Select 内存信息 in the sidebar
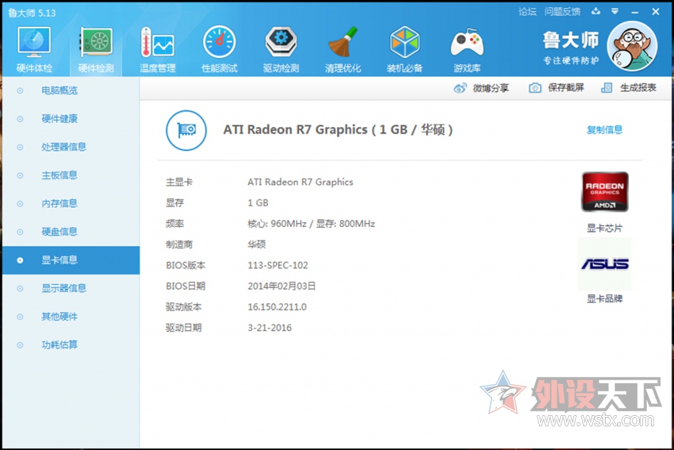Image resolution: width=674 pixels, height=450 pixels. 71,203
